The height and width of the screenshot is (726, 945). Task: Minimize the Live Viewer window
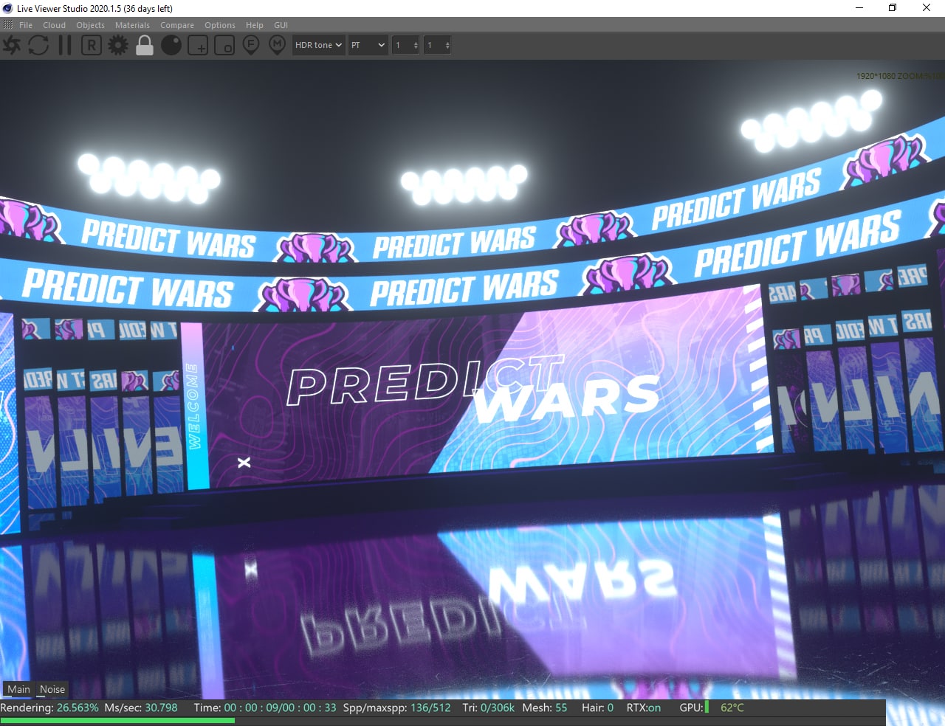(x=859, y=8)
